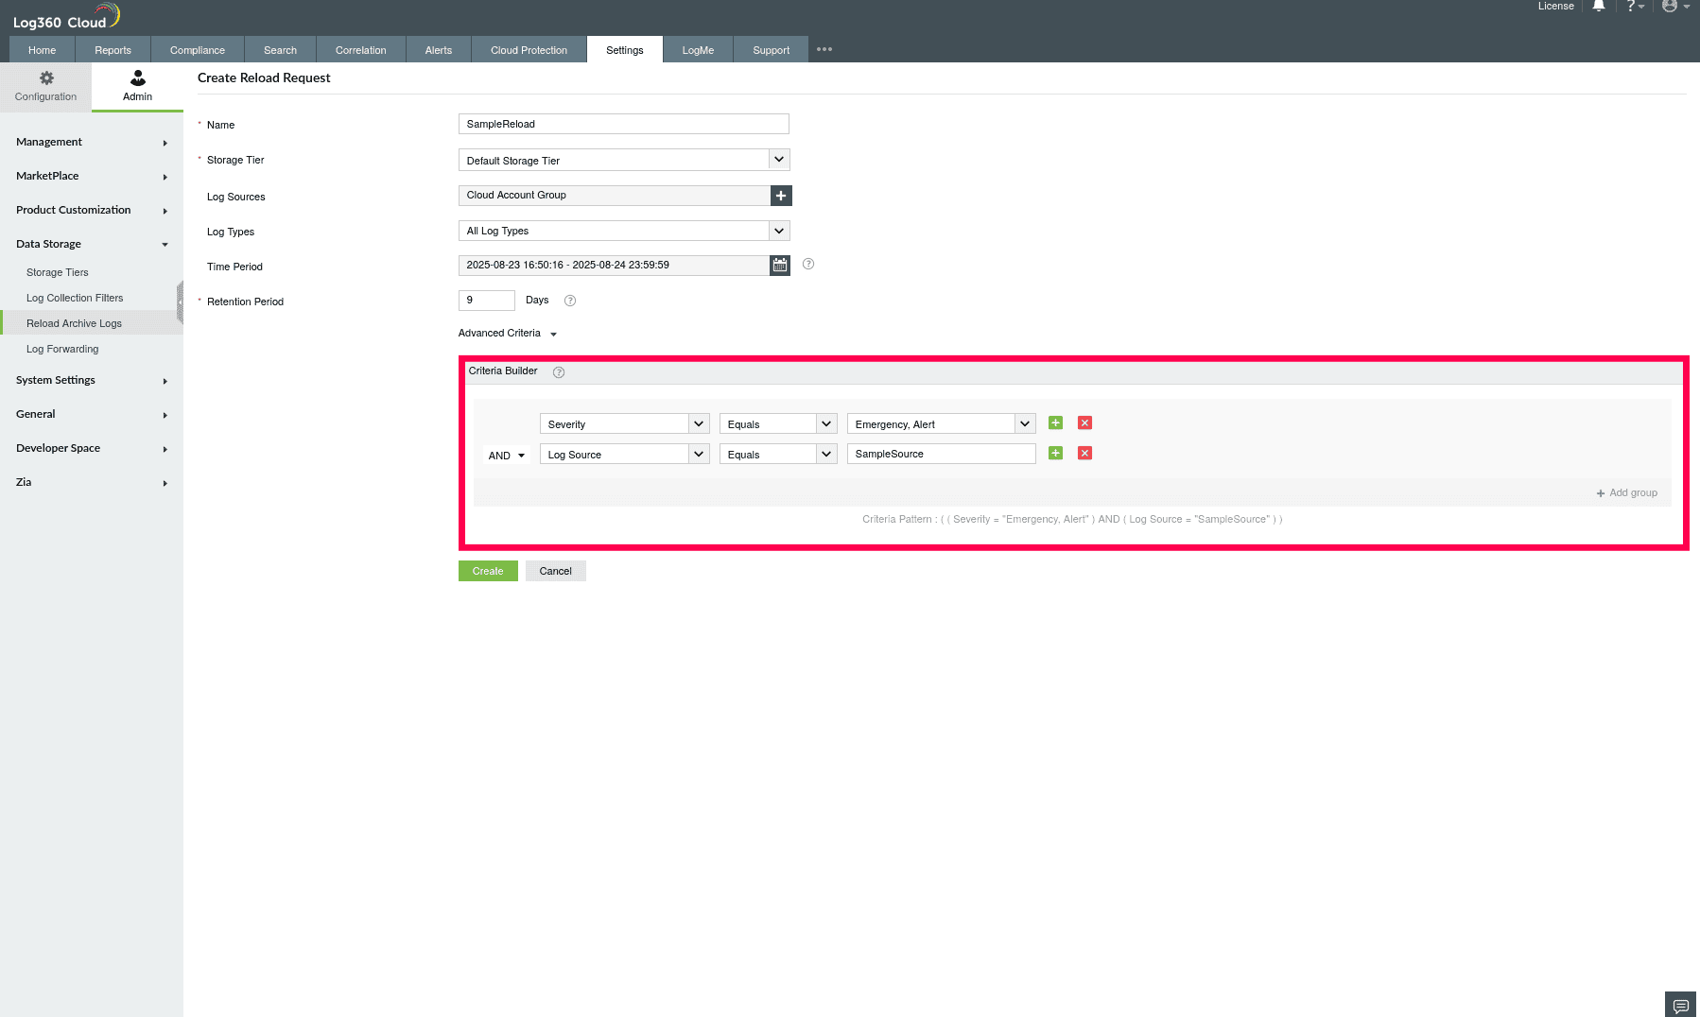Open the Compliance tab
The width and height of the screenshot is (1700, 1017).
tap(198, 50)
